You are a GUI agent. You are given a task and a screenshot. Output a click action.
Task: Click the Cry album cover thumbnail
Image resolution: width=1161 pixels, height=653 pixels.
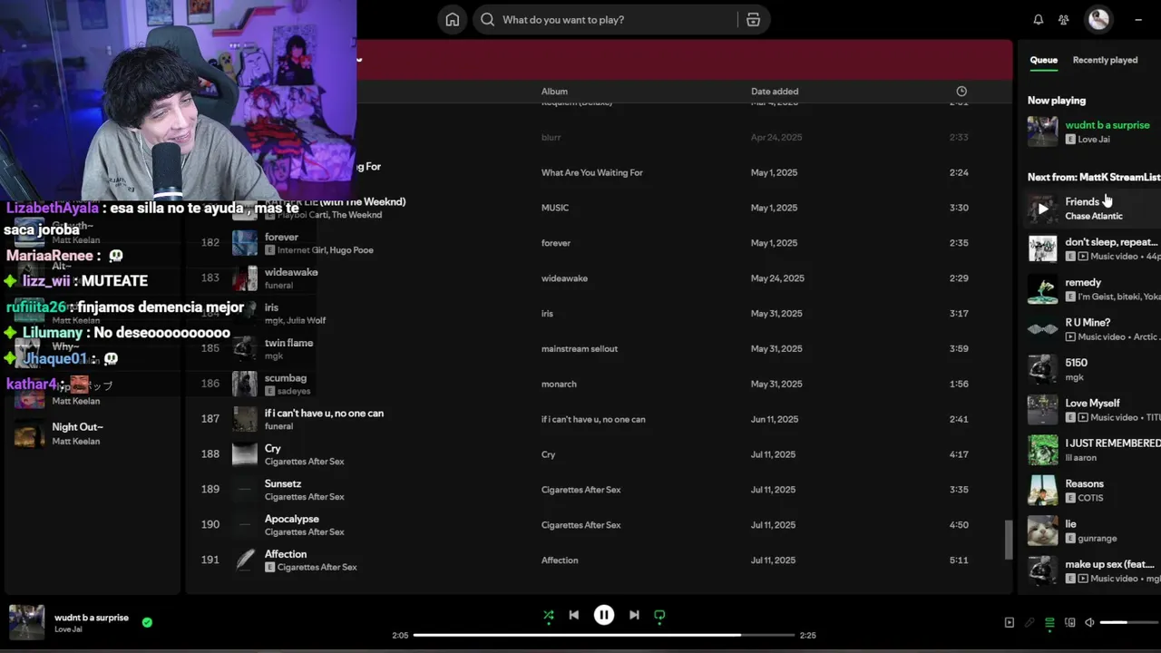click(x=245, y=454)
